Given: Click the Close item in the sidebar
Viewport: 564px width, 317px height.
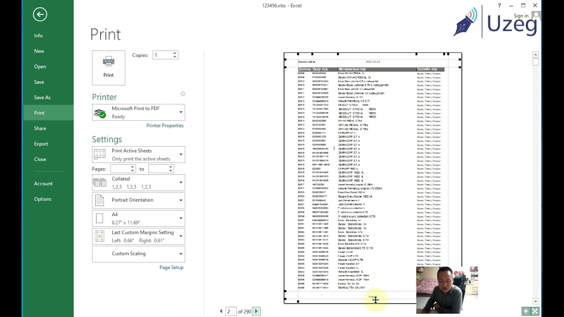Looking at the screenshot, I should [40, 159].
